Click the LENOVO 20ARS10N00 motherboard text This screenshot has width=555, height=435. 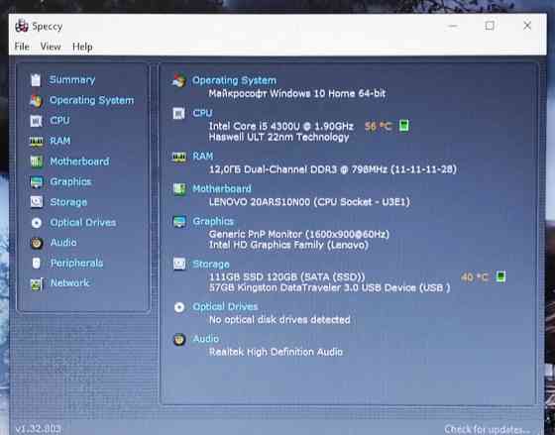coord(309,202)
